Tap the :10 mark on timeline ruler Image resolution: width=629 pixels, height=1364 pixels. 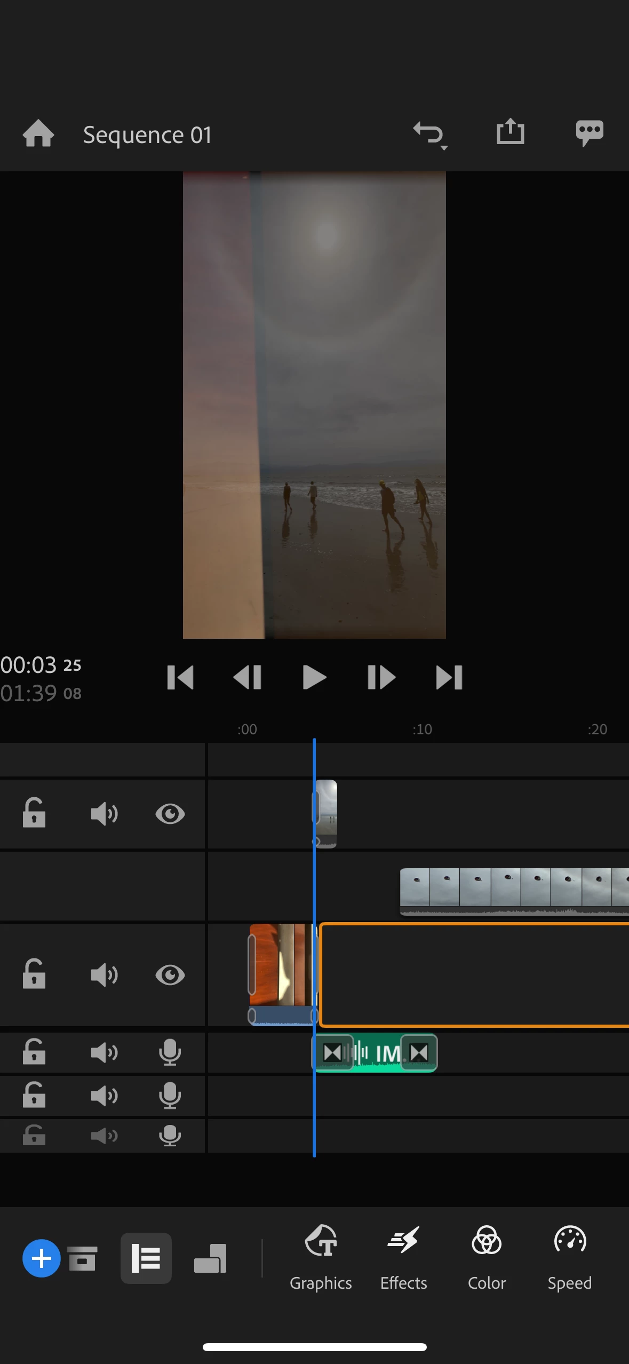pyautogui.click(x=422, y=729)
